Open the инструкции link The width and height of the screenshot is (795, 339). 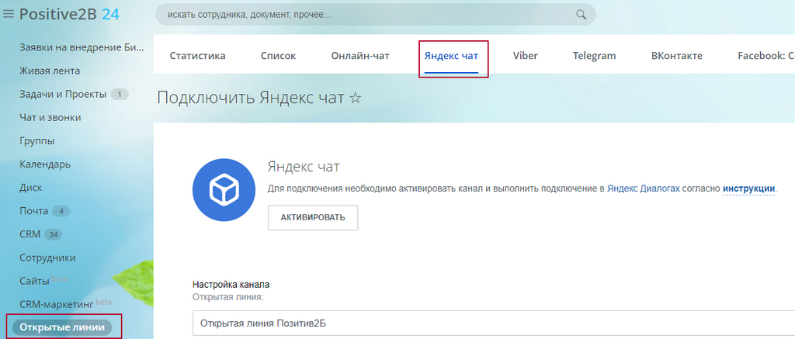click(749, 189)
